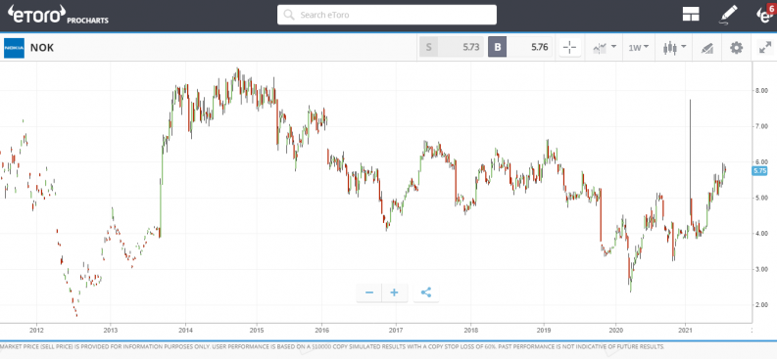
Task: Zoom in chart with plus button
Action: pyautogui.click(x=395, y=292)
